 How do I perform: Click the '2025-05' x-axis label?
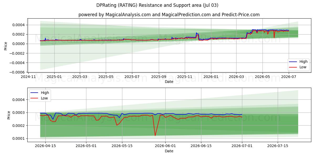(x=106, y=77)
